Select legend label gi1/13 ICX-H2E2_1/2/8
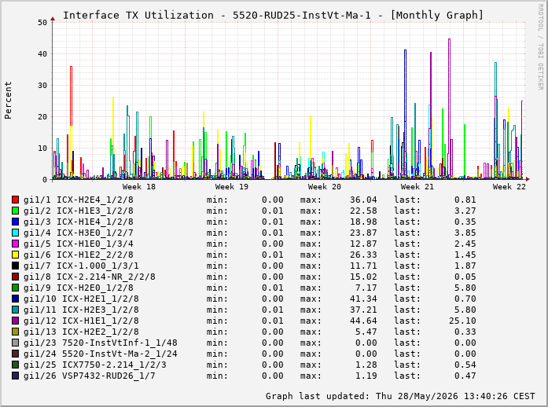This screenshot has width=548, height=407. point(81,332)
